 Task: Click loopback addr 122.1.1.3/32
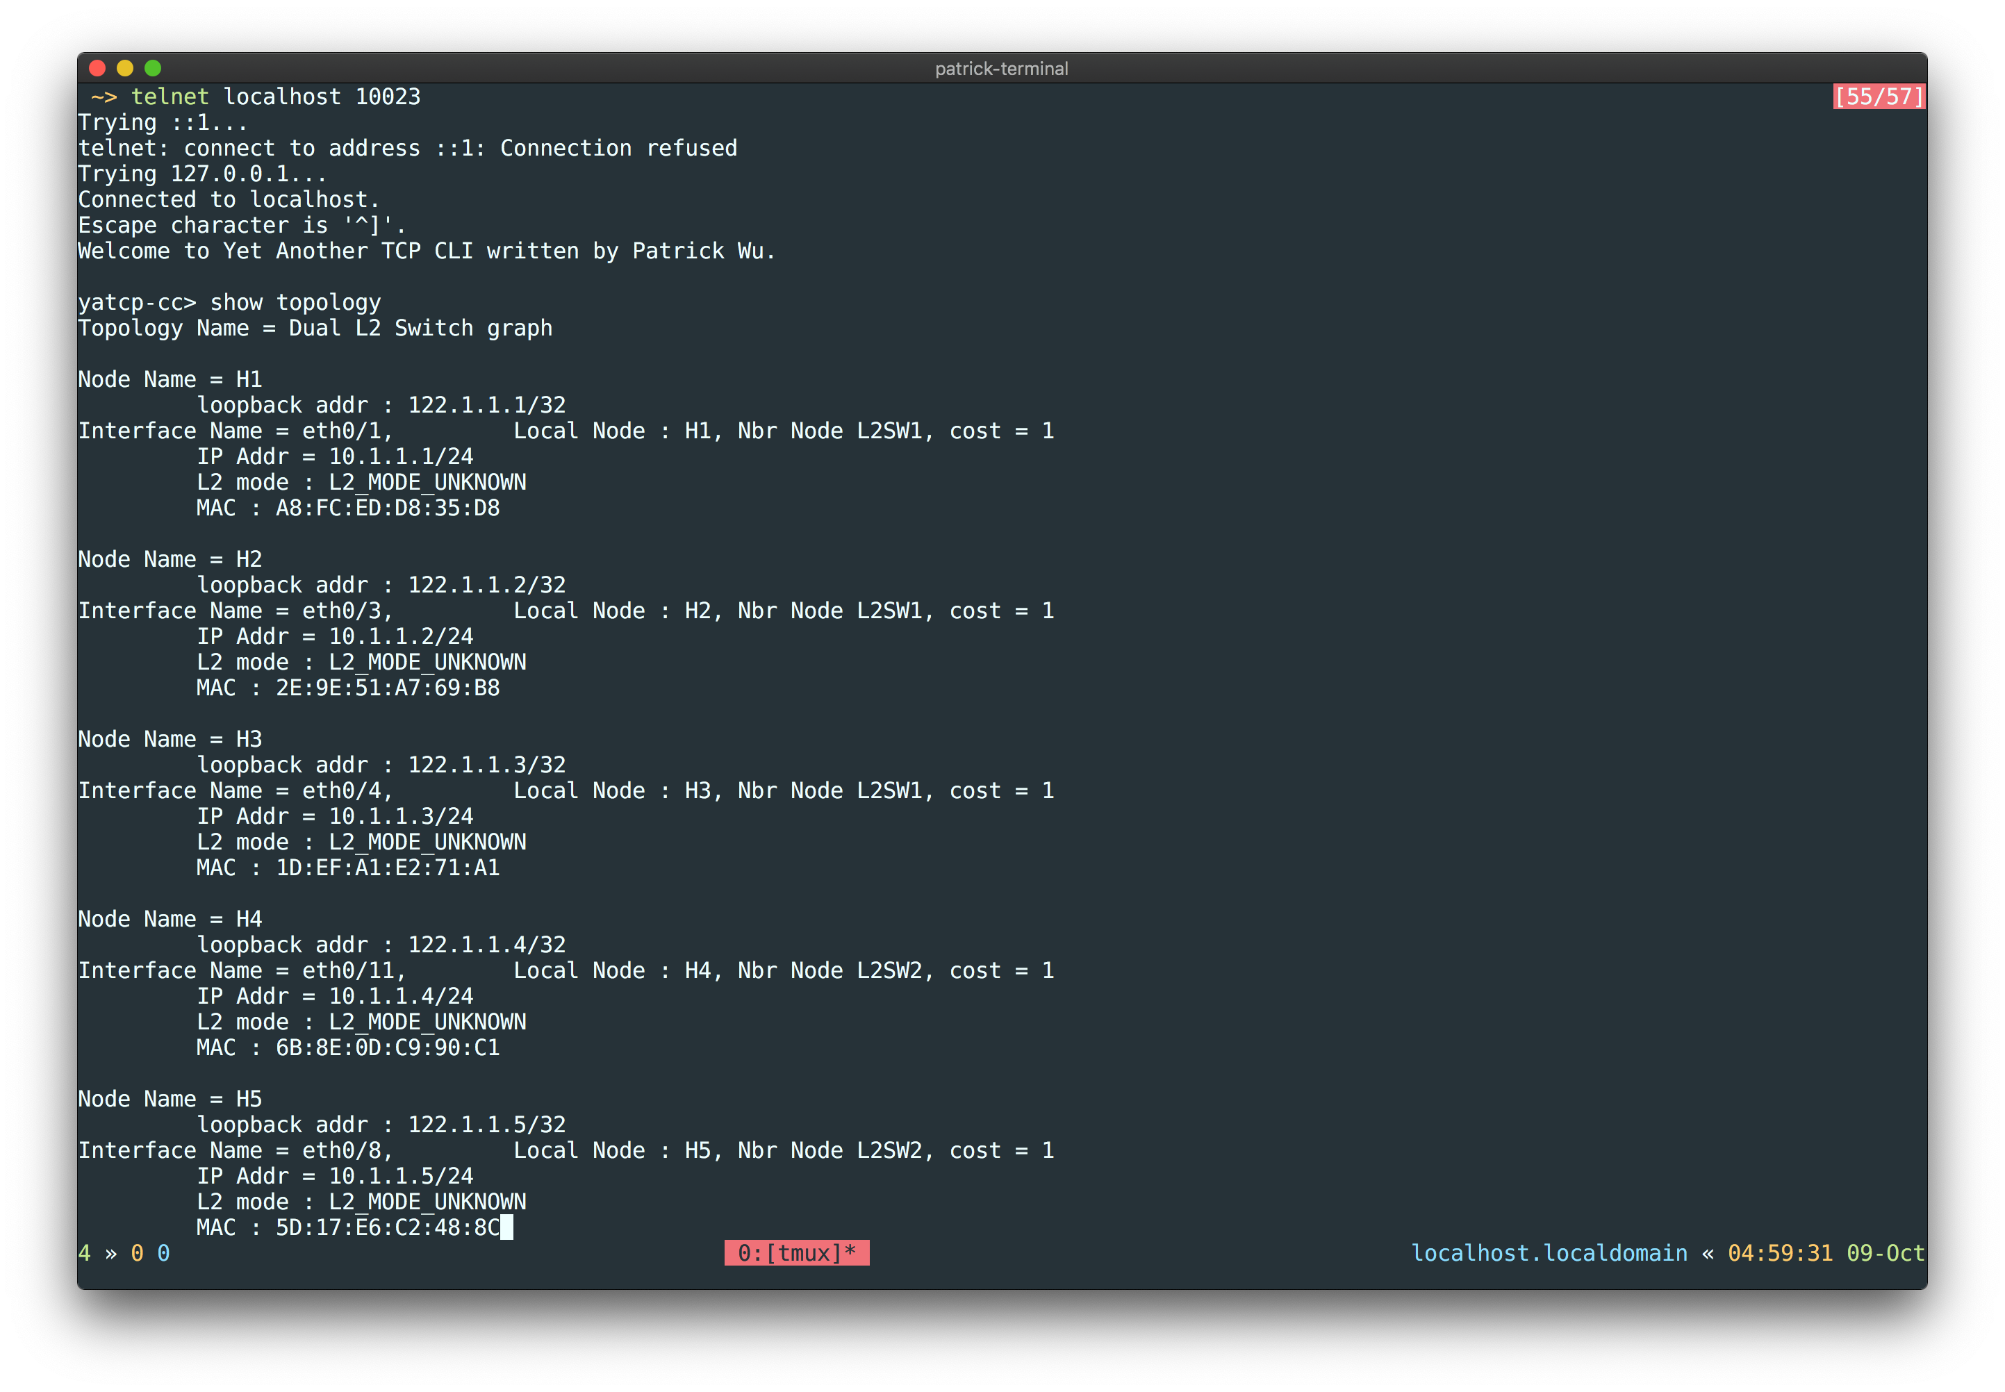tap(381, 765)
